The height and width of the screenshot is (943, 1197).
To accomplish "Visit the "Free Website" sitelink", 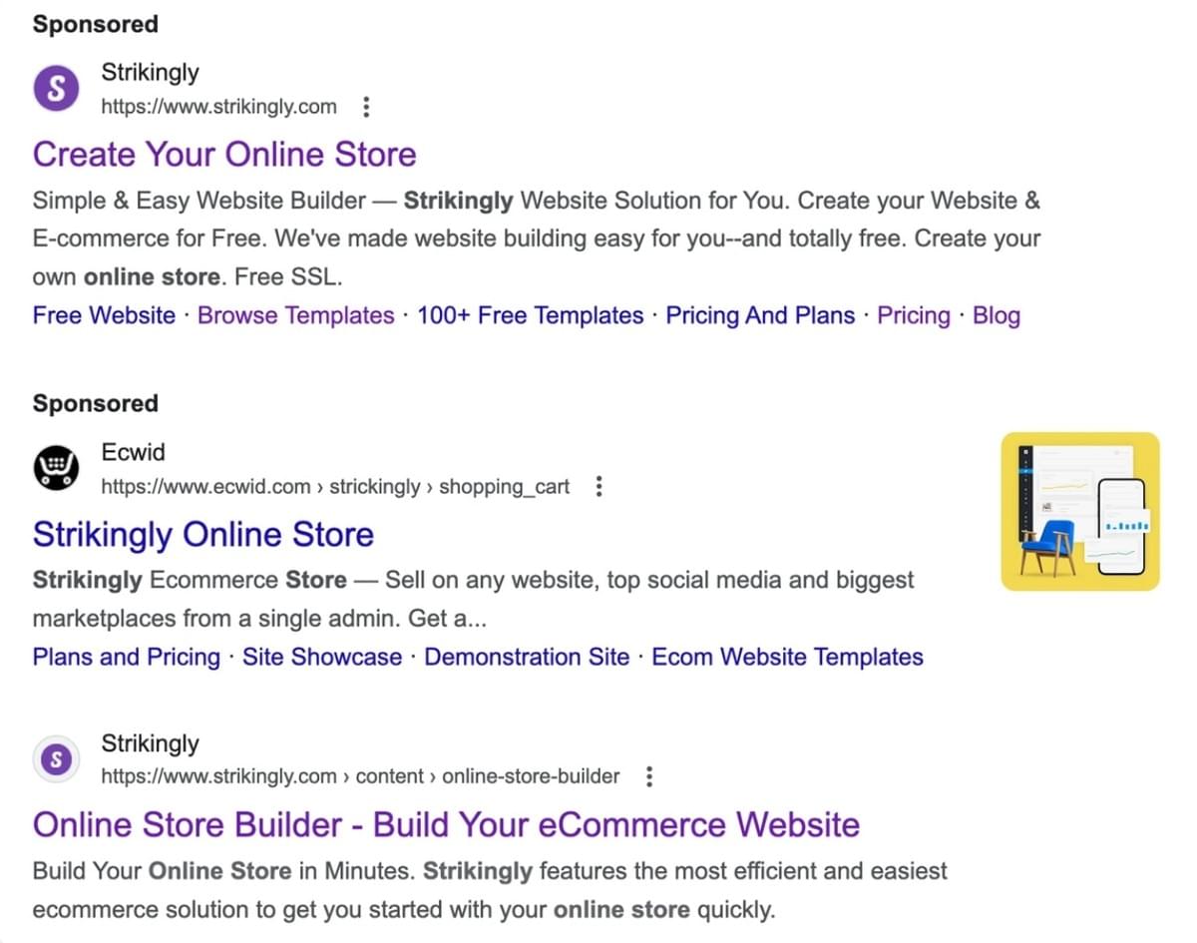I will click(x=103, y=315).
